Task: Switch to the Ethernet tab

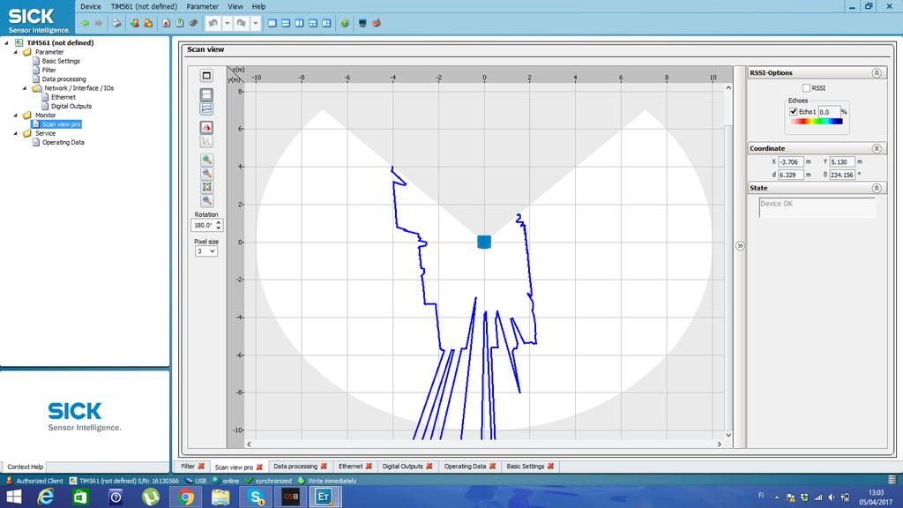Action: 350,467
